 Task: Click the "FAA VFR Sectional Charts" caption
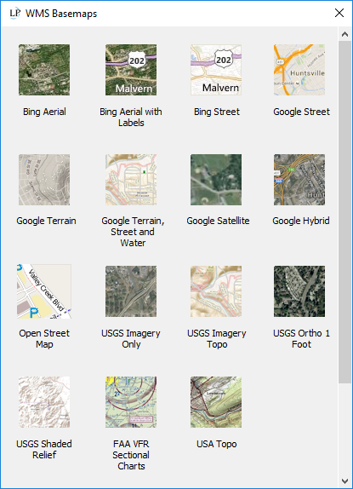[131, 455]
